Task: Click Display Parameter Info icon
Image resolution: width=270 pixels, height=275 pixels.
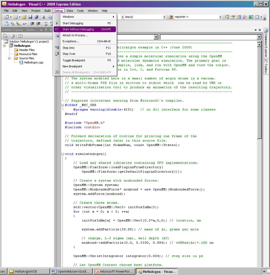Action: tap(13, 24)
